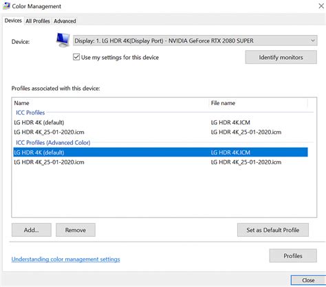Viewport: 326px width, 287px height.
Task: Click the Remove button
Action: [x=76, y=230]
